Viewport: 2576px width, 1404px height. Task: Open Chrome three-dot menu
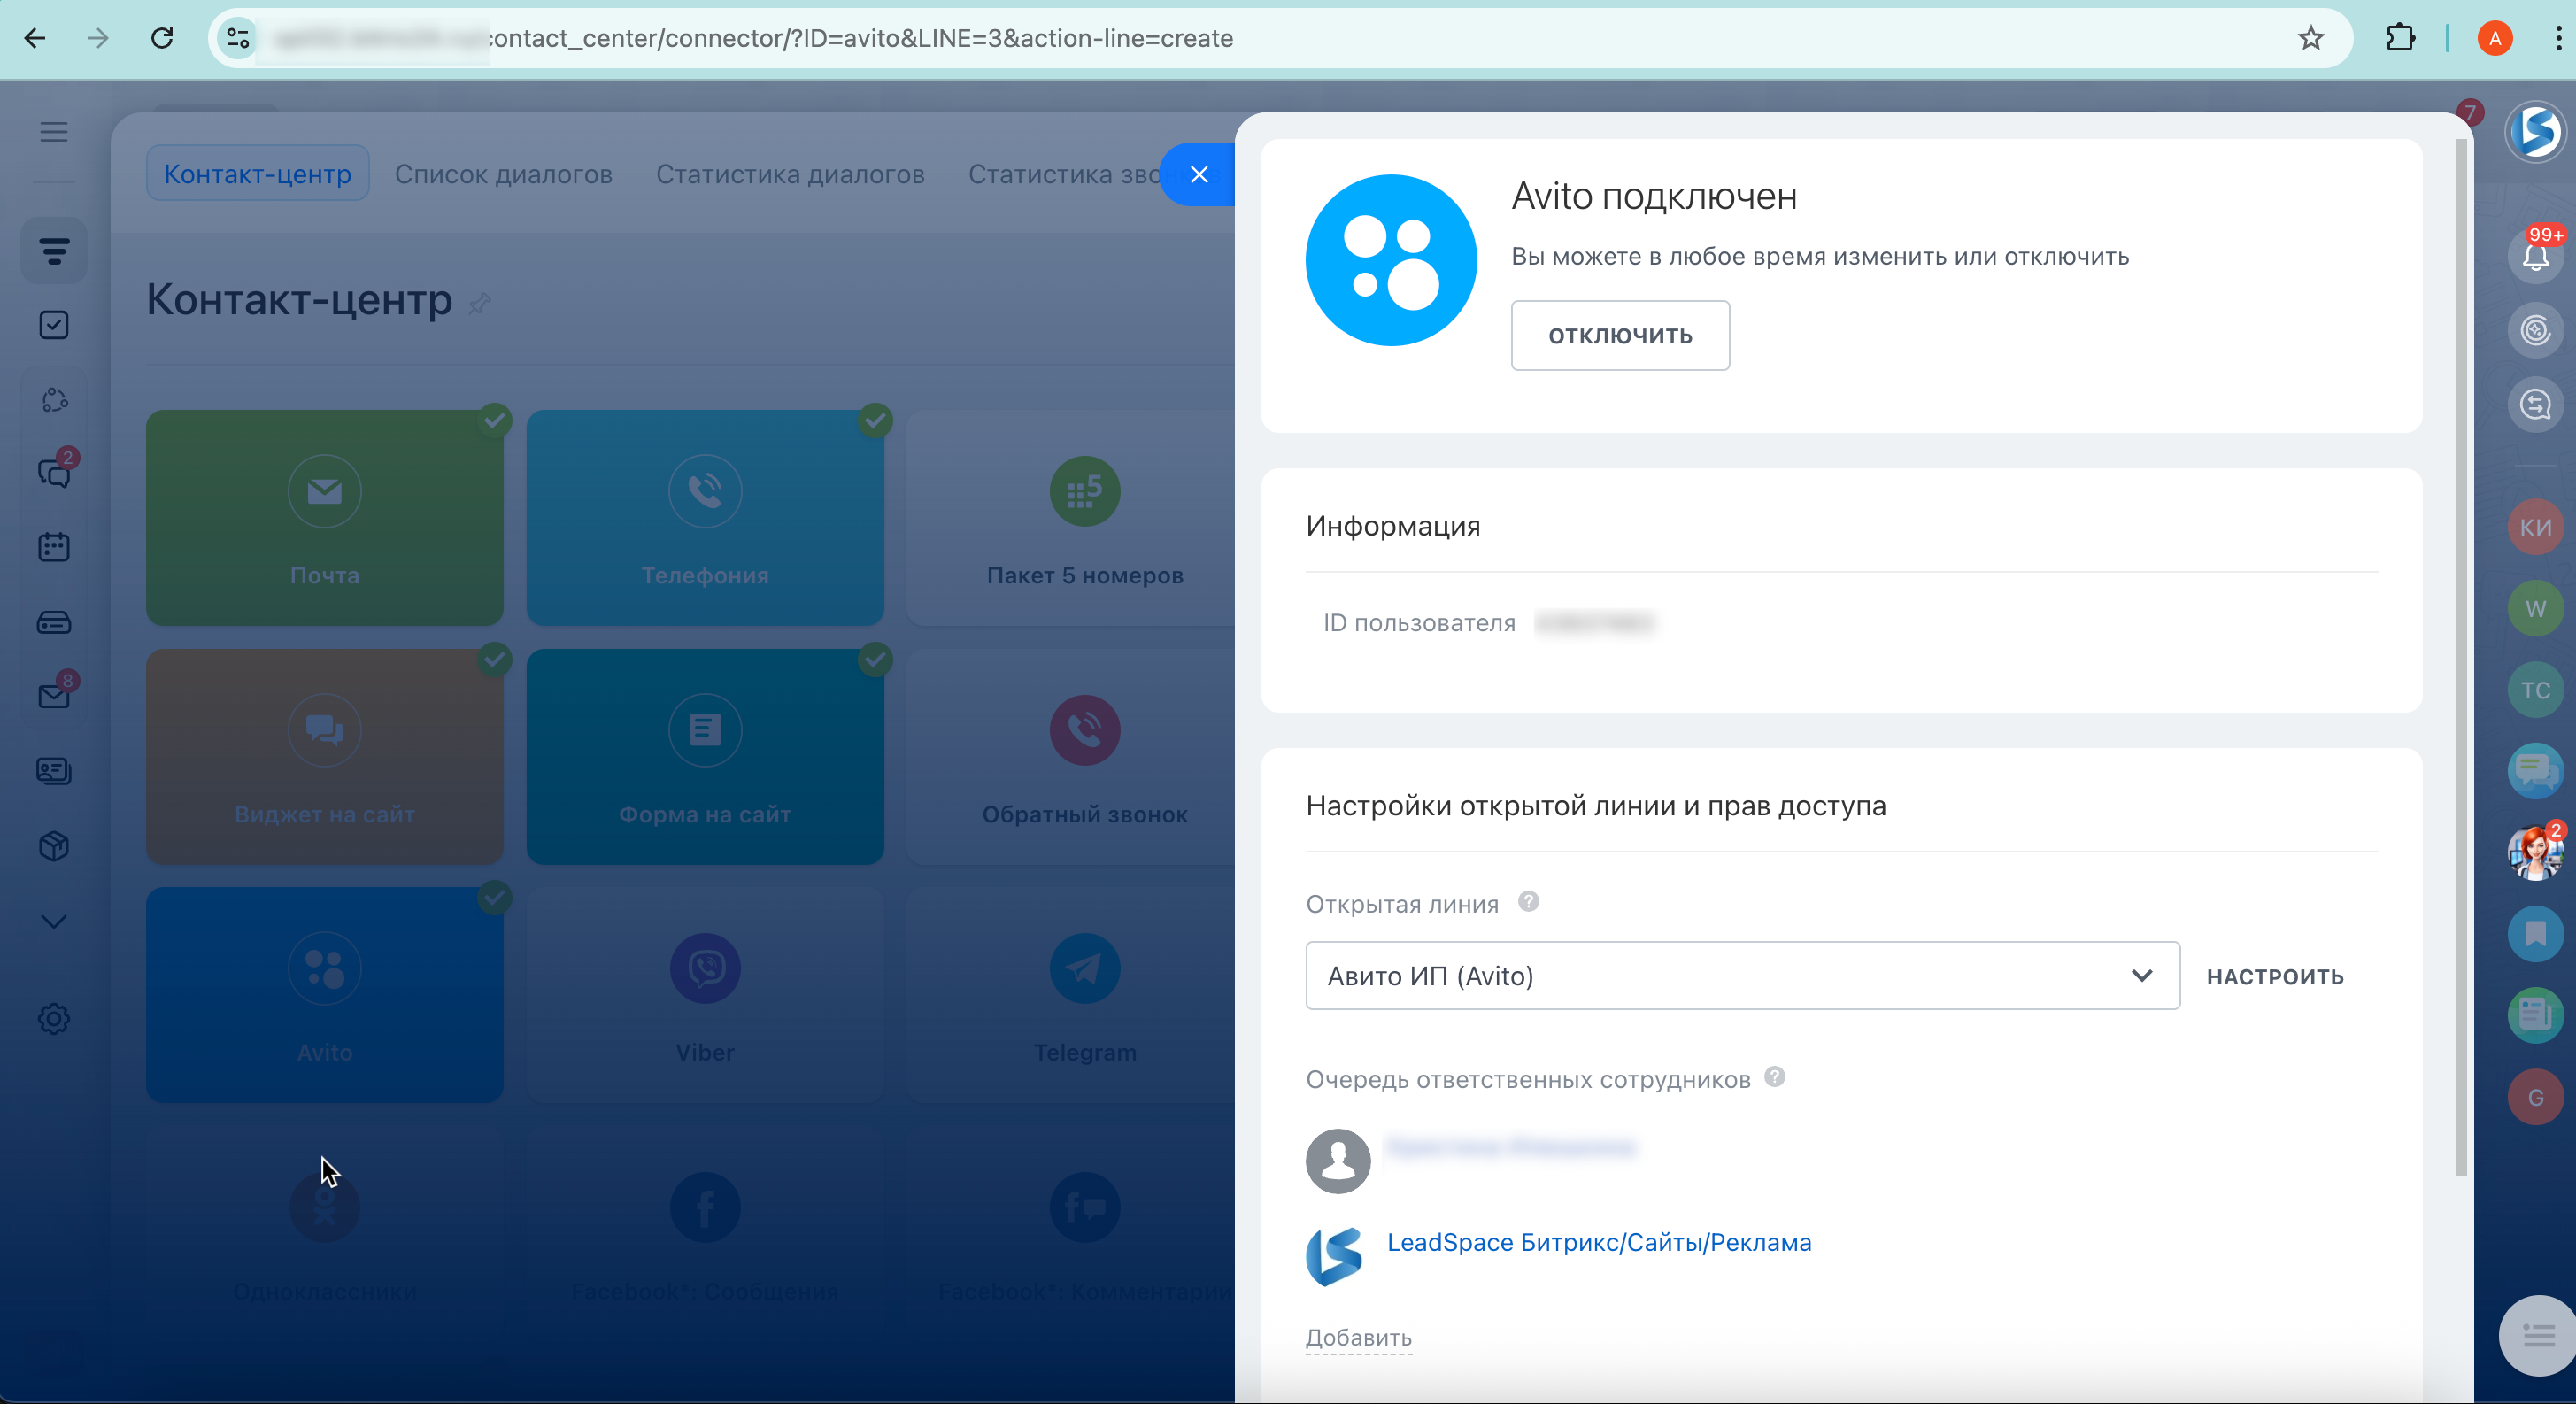[x=2557, y=38]
